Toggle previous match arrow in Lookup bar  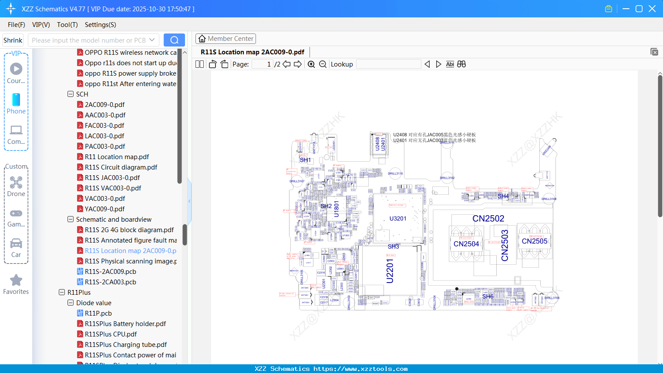tap(427, 64)
